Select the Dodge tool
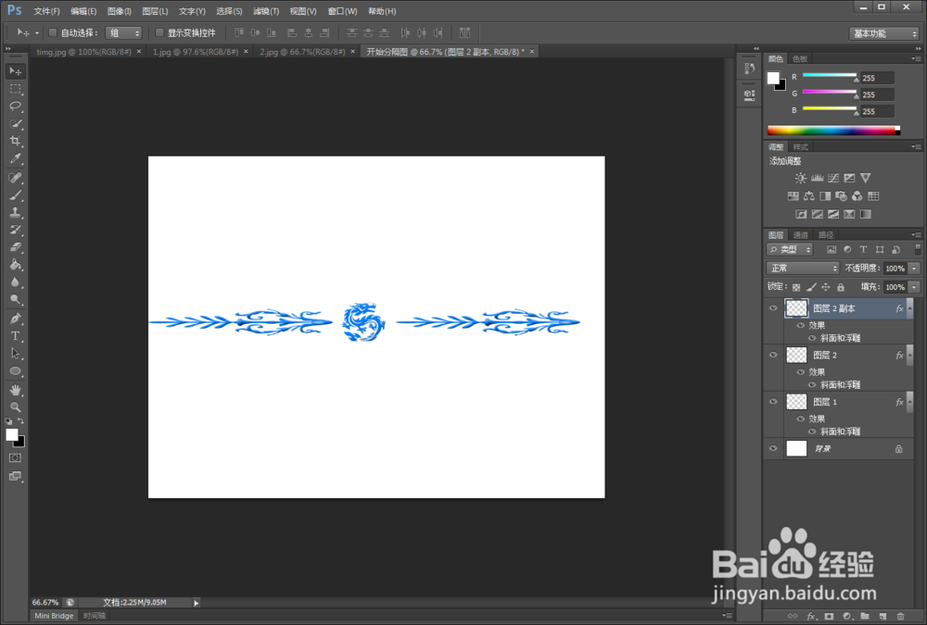Screen dimensions: 927x625 point(16,299)
